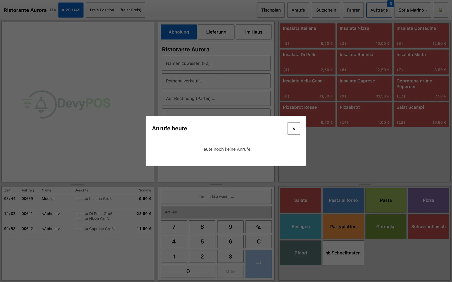Select the Schweinefleisch category

click(428, 226)
